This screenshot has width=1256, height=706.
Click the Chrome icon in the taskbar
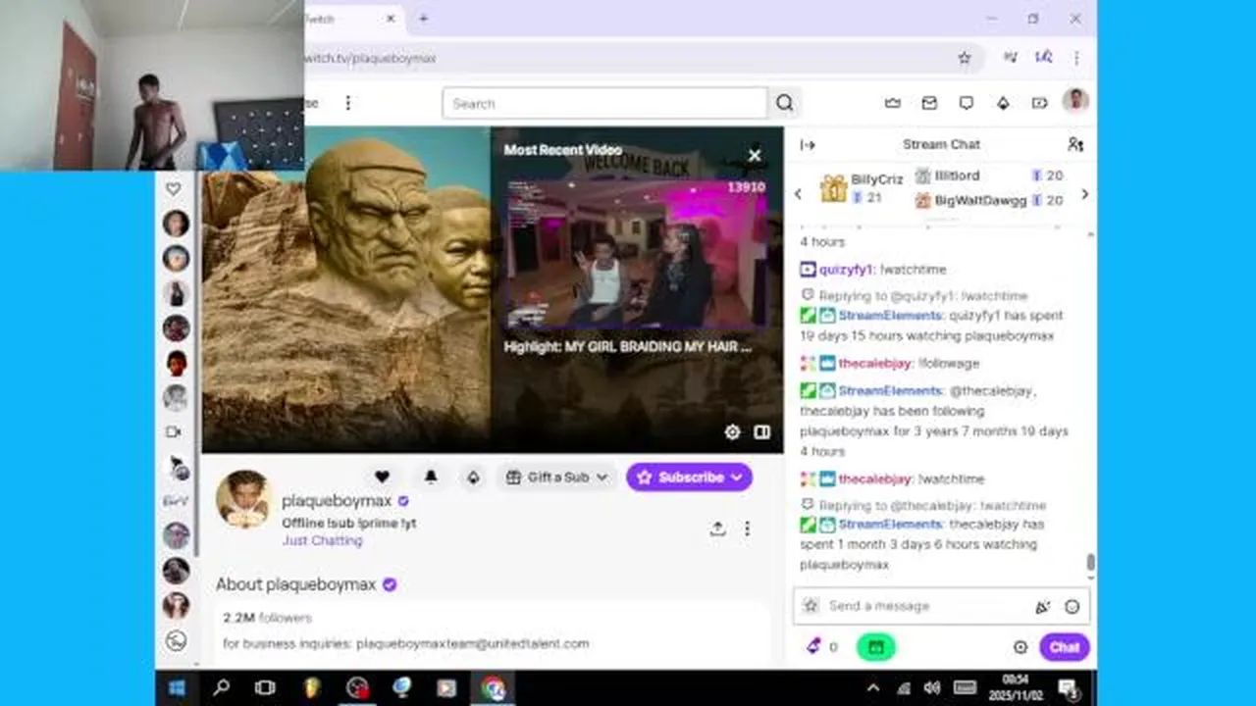494,688
